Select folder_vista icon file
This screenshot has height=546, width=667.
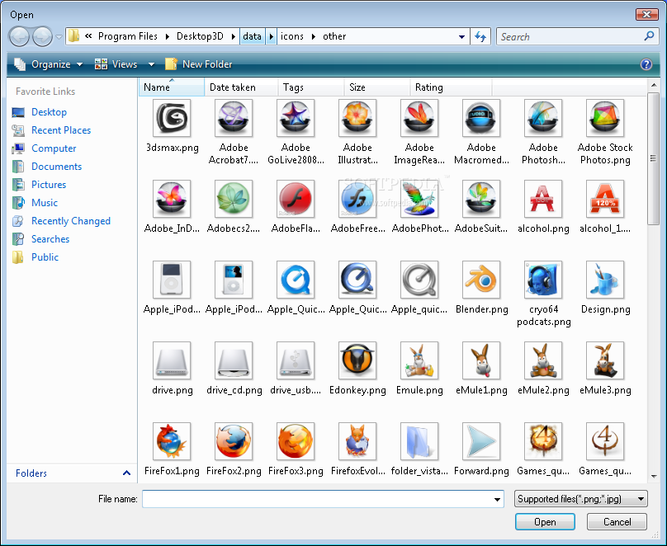(419, 441)
